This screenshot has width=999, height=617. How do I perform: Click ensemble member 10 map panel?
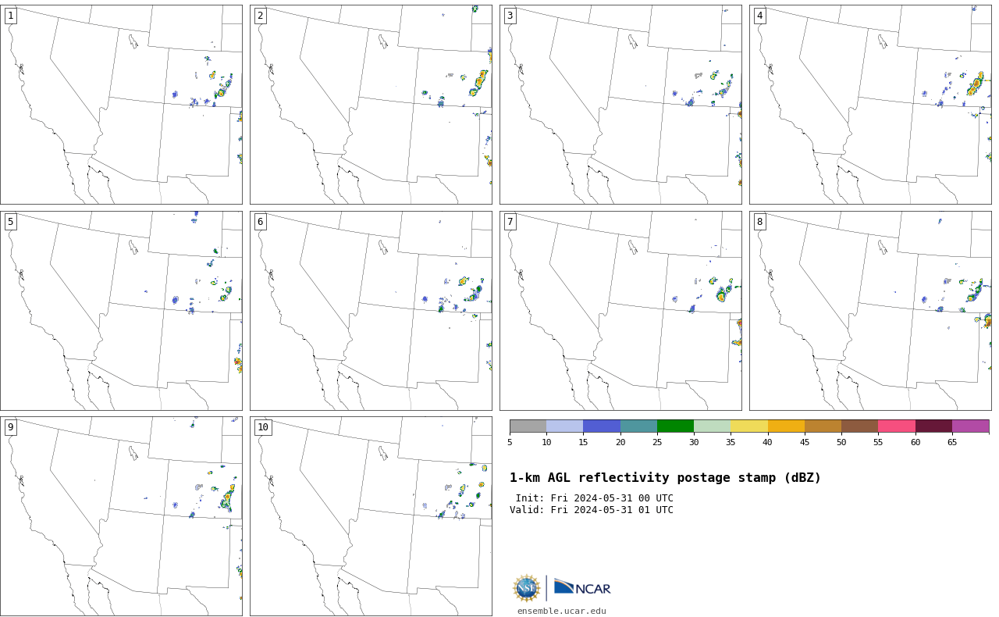pyautogui.click(x=371, y=516)
